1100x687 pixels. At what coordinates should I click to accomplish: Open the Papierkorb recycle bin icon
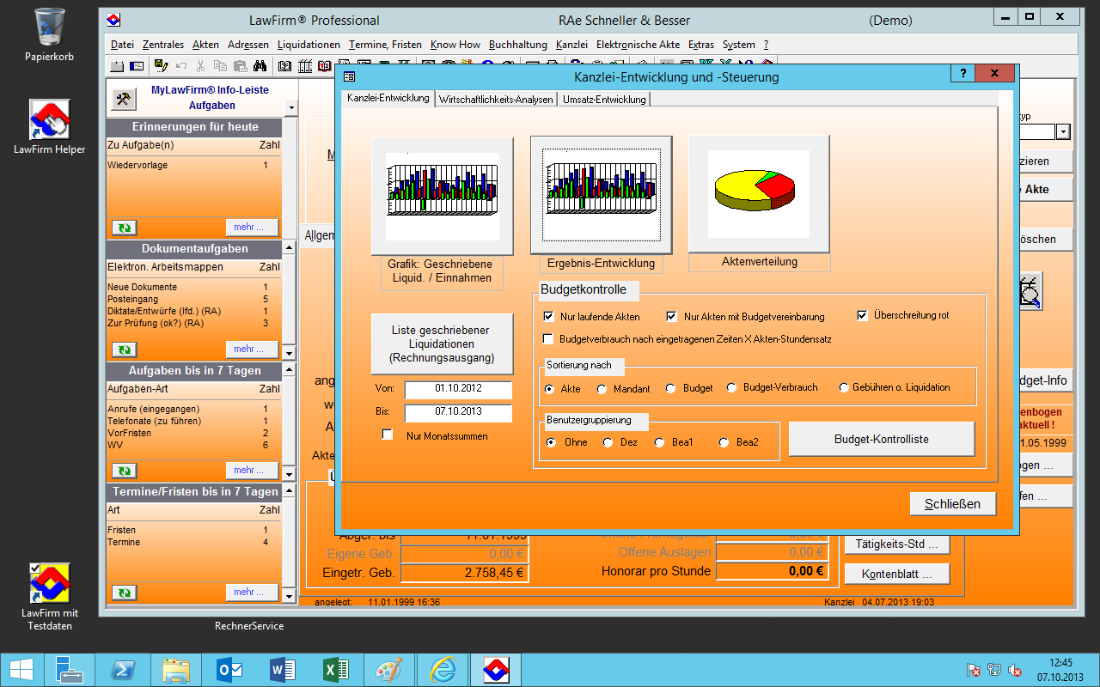[x=49, y=35]
